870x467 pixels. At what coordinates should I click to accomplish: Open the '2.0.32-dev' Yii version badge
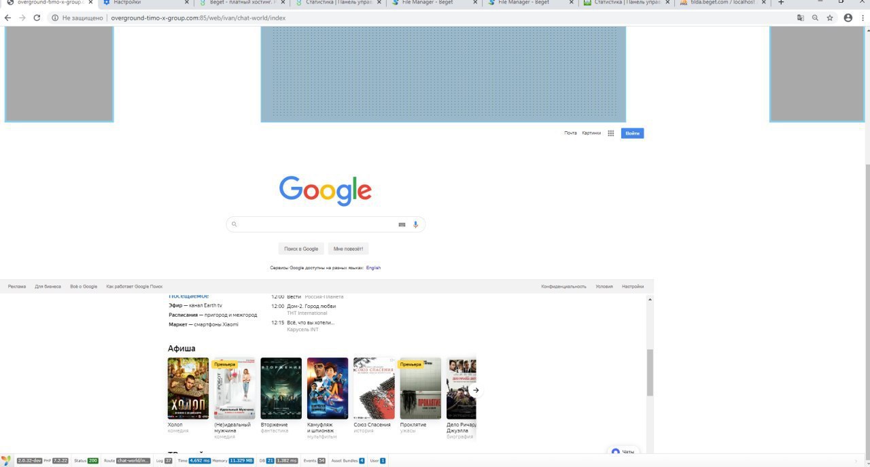click(x=29, y=461)
